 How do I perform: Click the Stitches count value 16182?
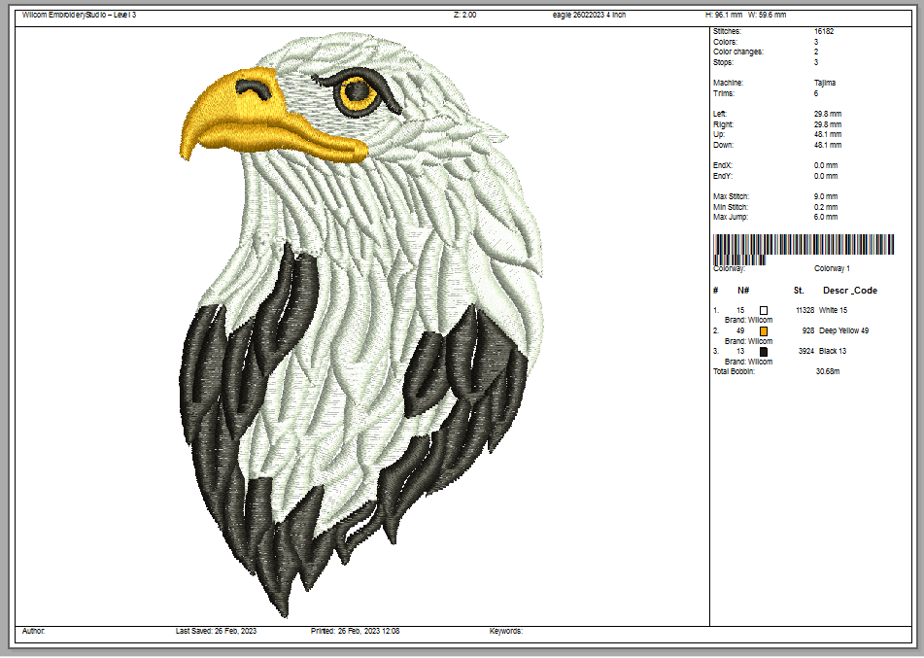click(823, 31)
